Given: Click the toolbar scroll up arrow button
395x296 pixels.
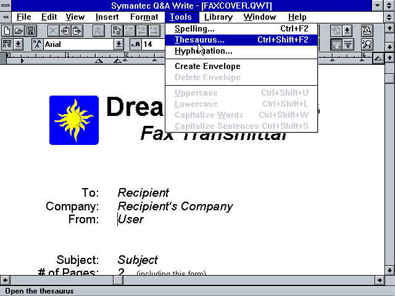Looking at the screenshot, I should (389, 28).
